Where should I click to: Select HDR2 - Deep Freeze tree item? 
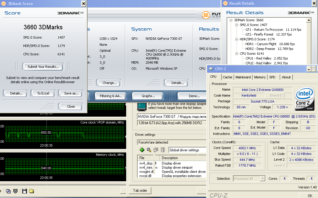(269, 49)
